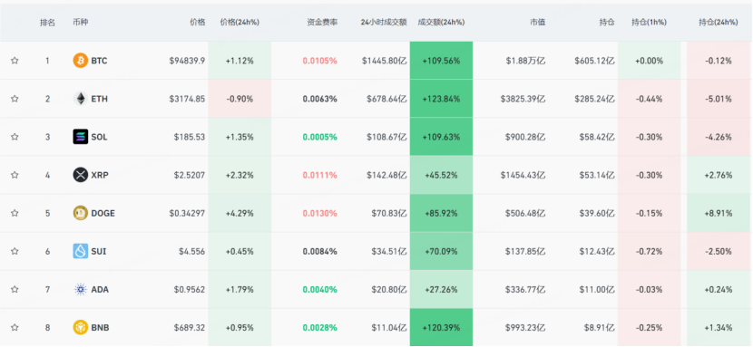Favorite XRP with its star icon
The width and height of the screenshot is (753, 347).
pos(15,175)
